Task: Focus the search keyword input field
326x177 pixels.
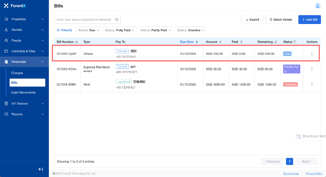Action: click(83, 19)
